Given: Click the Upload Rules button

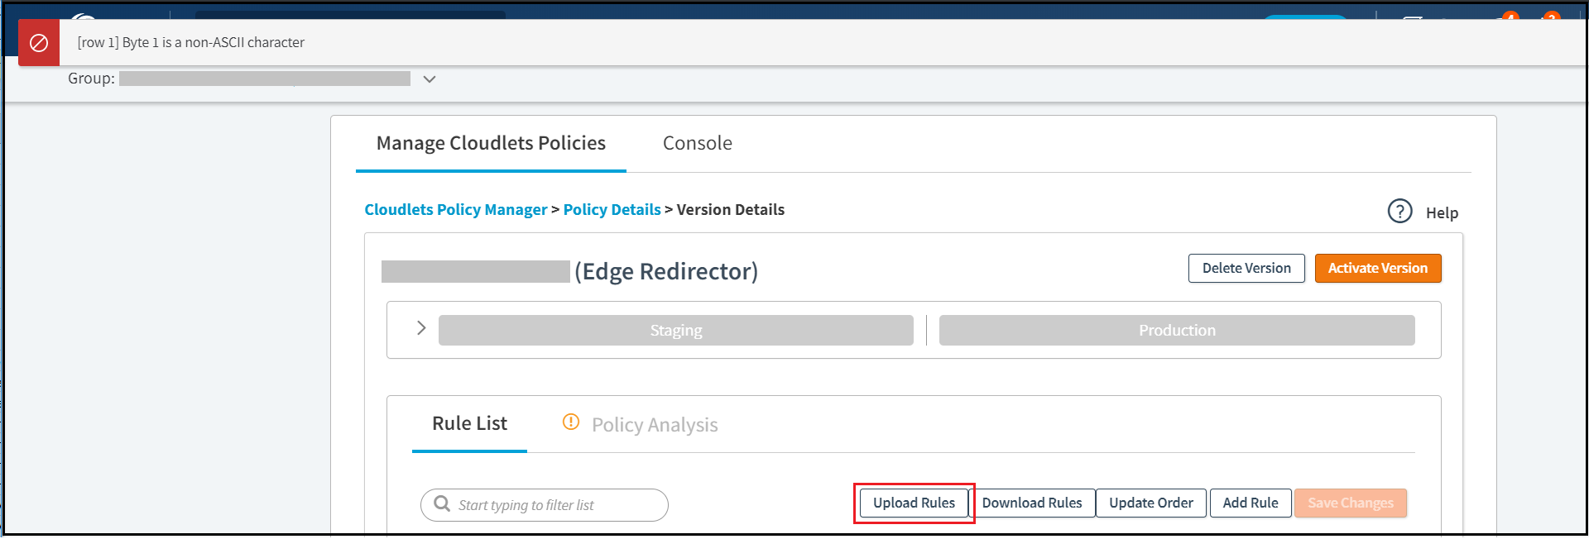Looking at the screenshot, I should [x=914, y=503].
